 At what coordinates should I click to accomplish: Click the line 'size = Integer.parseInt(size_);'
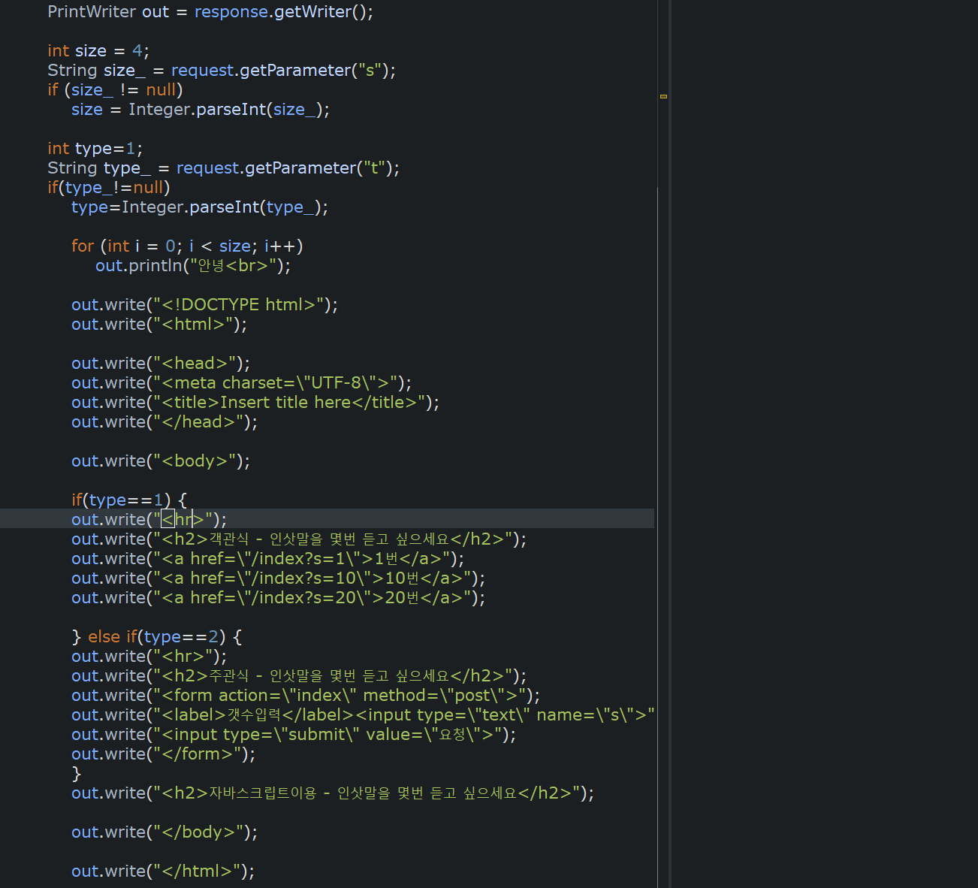coord(201,110)
